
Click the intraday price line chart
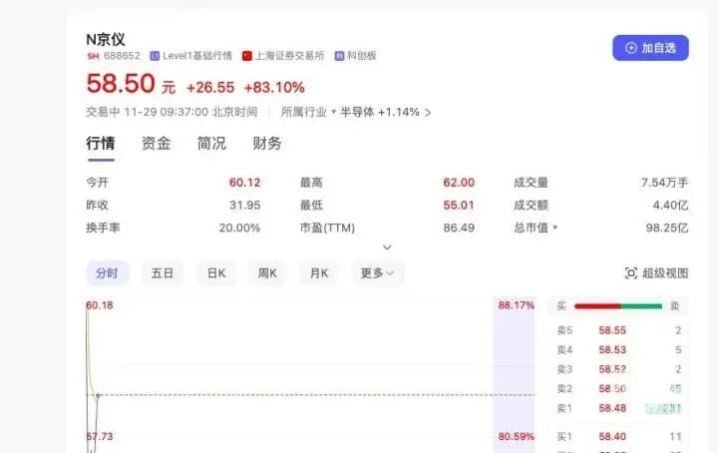[310, 375]
